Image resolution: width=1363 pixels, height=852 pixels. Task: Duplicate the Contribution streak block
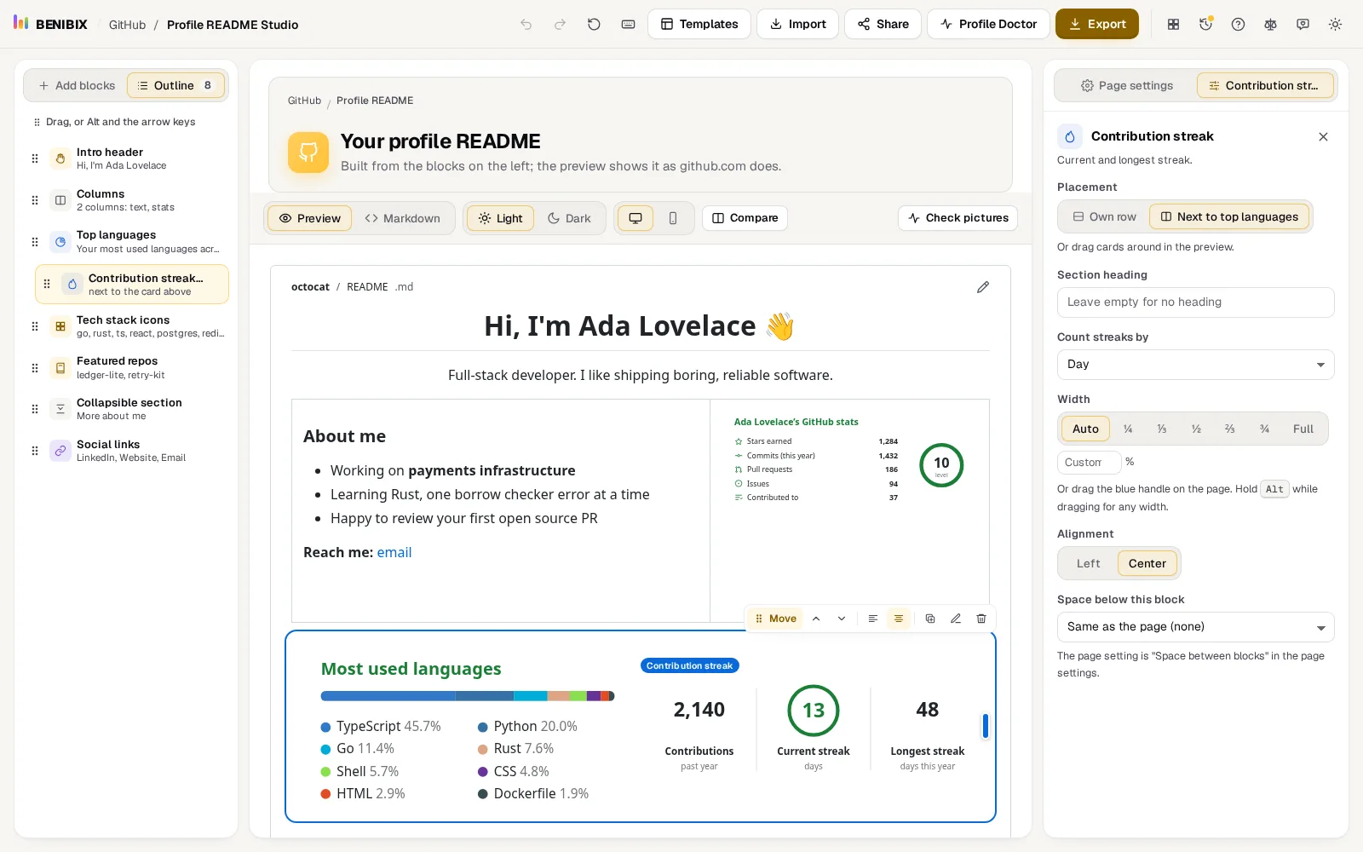(930, 619)
